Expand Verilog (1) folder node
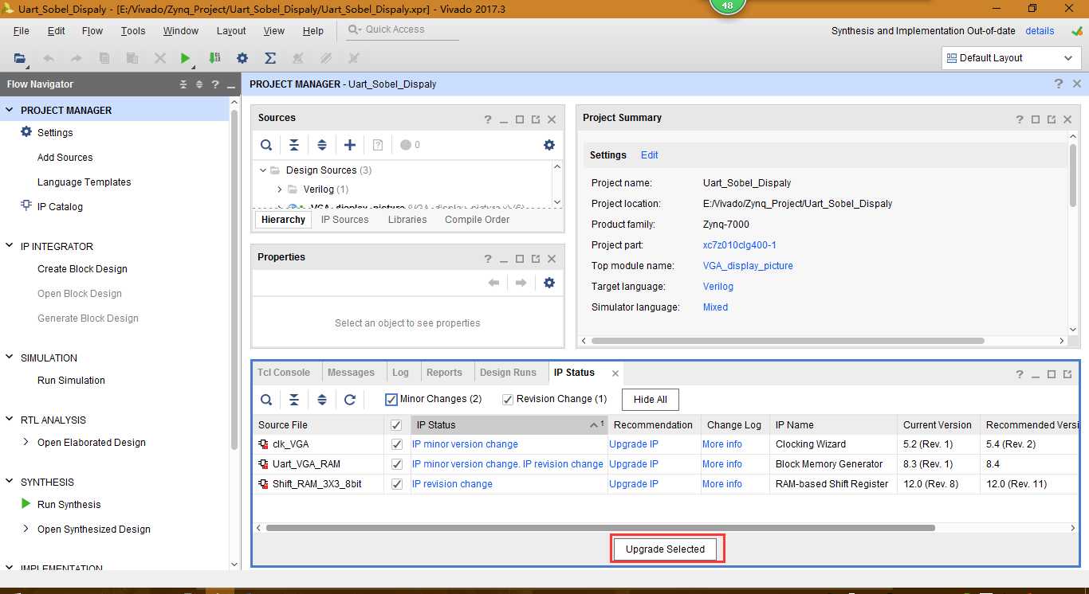Image resolution: width=1089 pixels, height=594 pixels. pos(280,190)
